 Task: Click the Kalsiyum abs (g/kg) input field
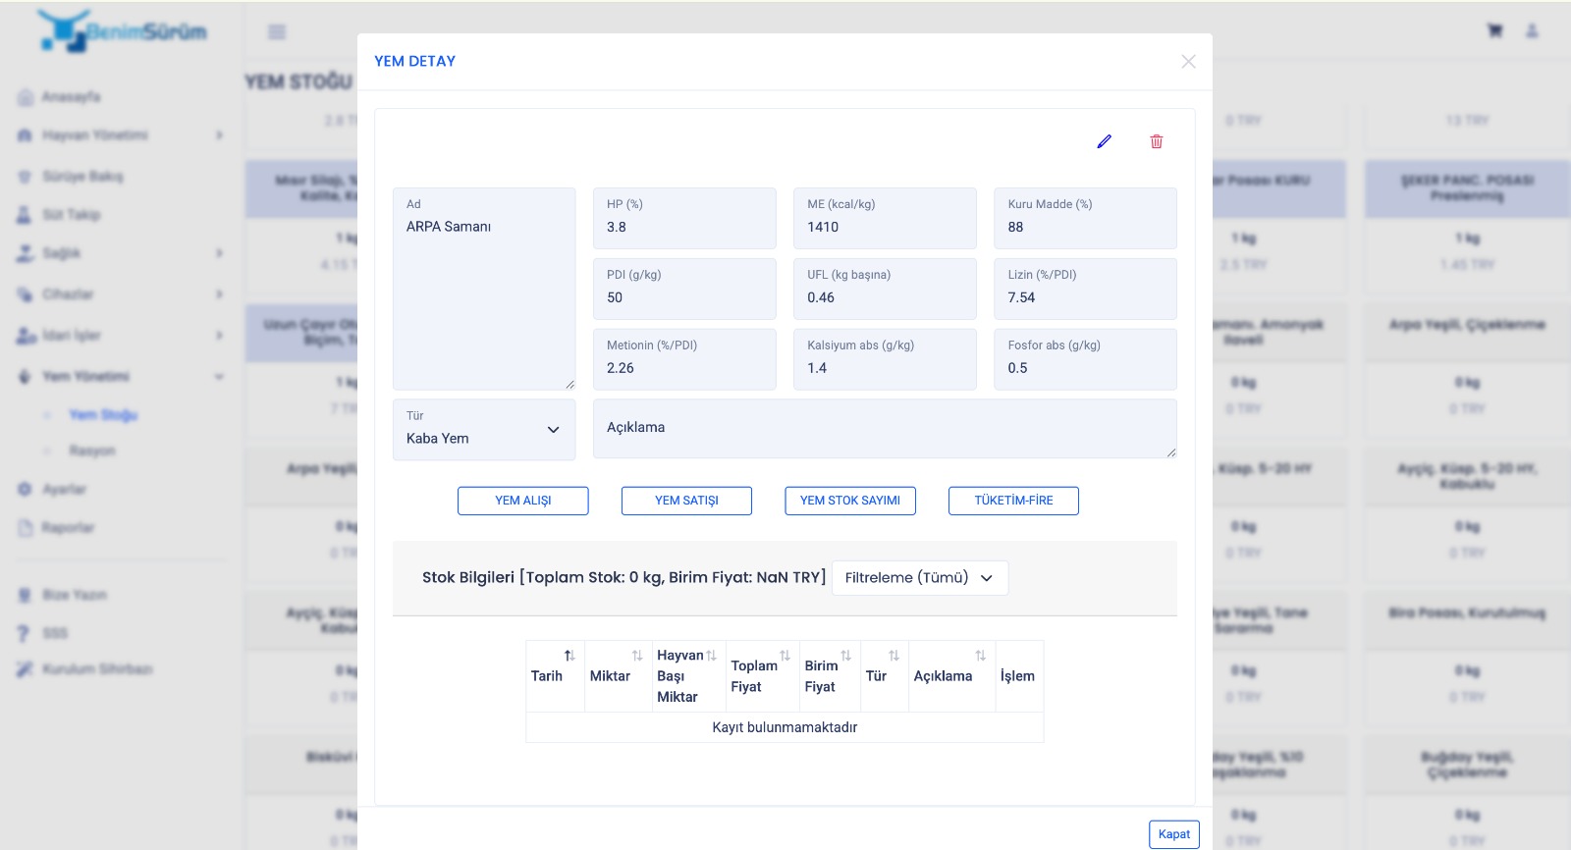(885, 359)
